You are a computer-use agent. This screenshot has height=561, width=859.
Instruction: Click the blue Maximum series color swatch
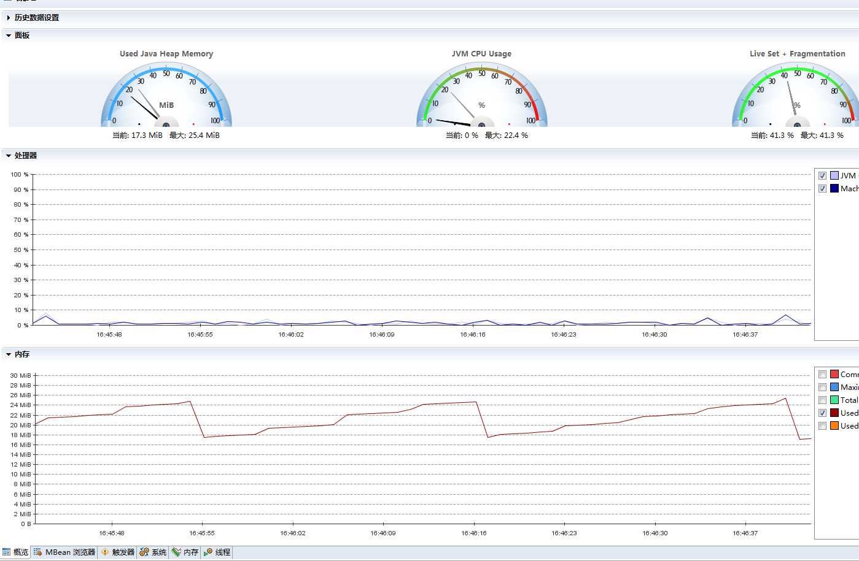(834, 387)
